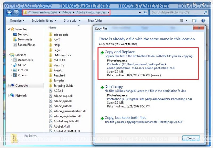Expand the Documents library
213x148 pixels.
click(11, 60)
